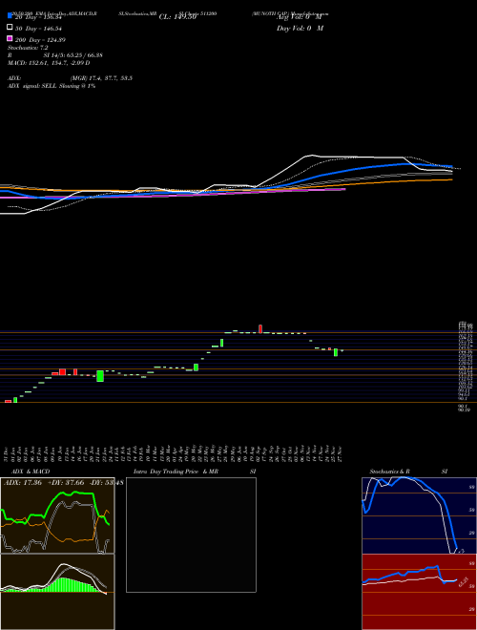Click the 'ADX & MACD' panel title
The image size is (477, 630).
(31, 472)
